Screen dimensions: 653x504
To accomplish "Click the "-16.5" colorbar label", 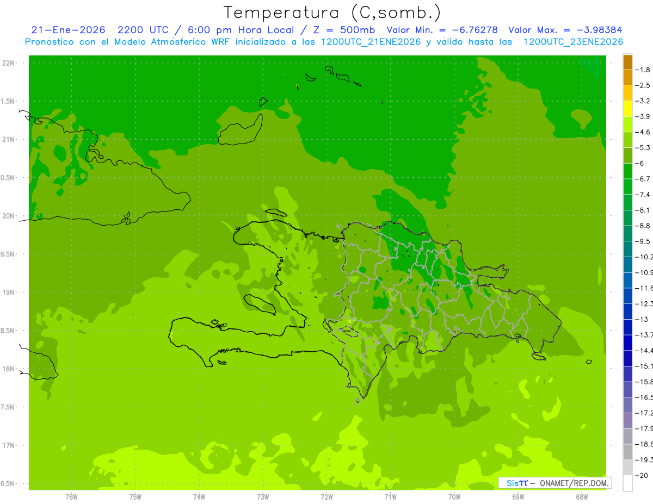I will [644, 397].
